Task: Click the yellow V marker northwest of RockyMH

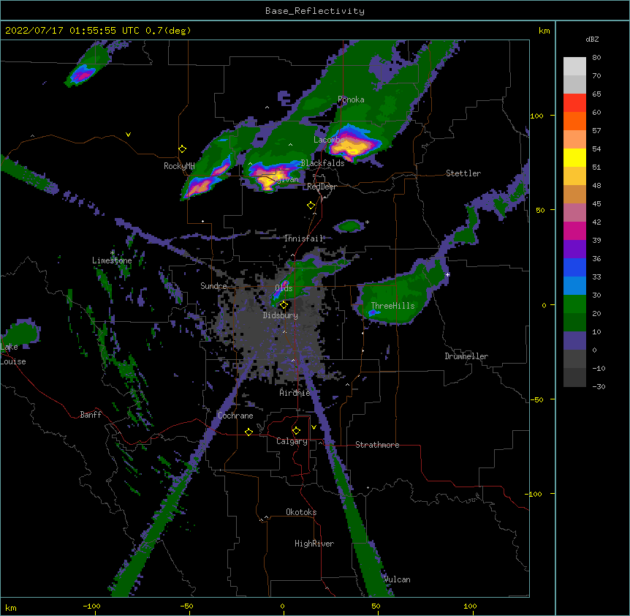Action: [128, 135]
